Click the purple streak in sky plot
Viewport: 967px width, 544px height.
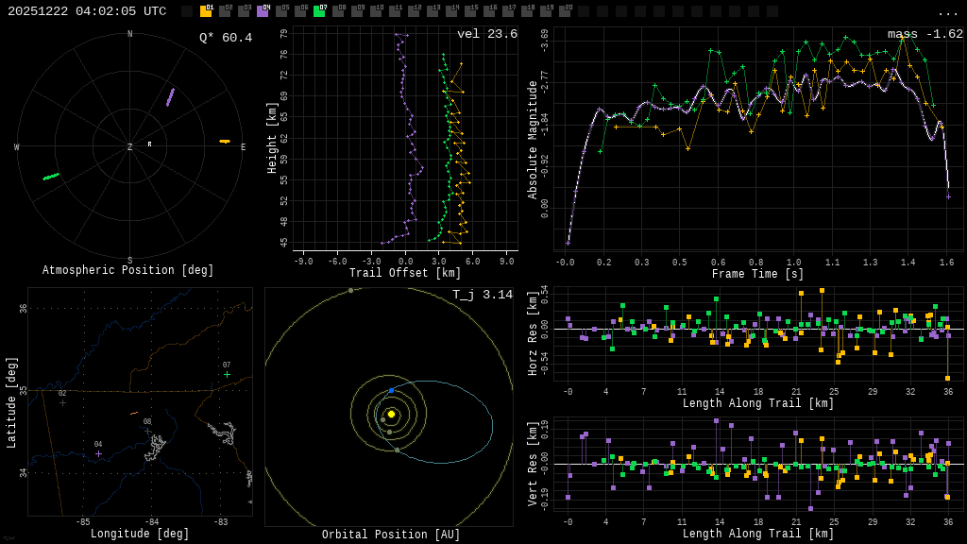coord(170,97)
